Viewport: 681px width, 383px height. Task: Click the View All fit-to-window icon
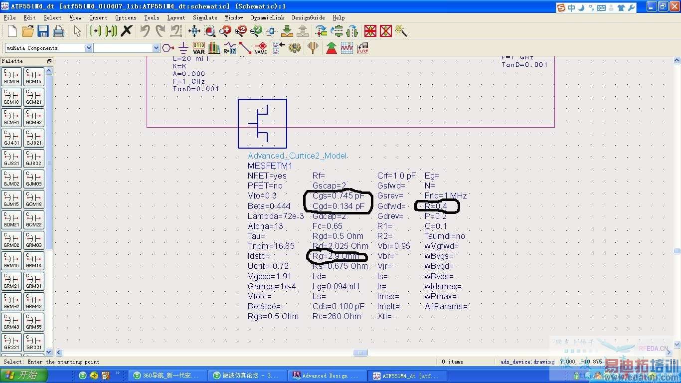(x=194, y=31)
